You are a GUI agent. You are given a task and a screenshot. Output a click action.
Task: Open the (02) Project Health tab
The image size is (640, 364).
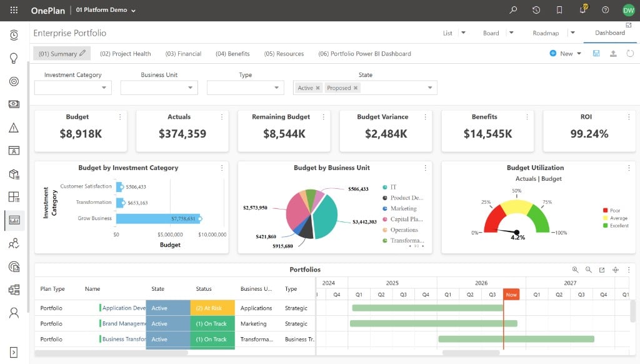(x=125, y=54)
